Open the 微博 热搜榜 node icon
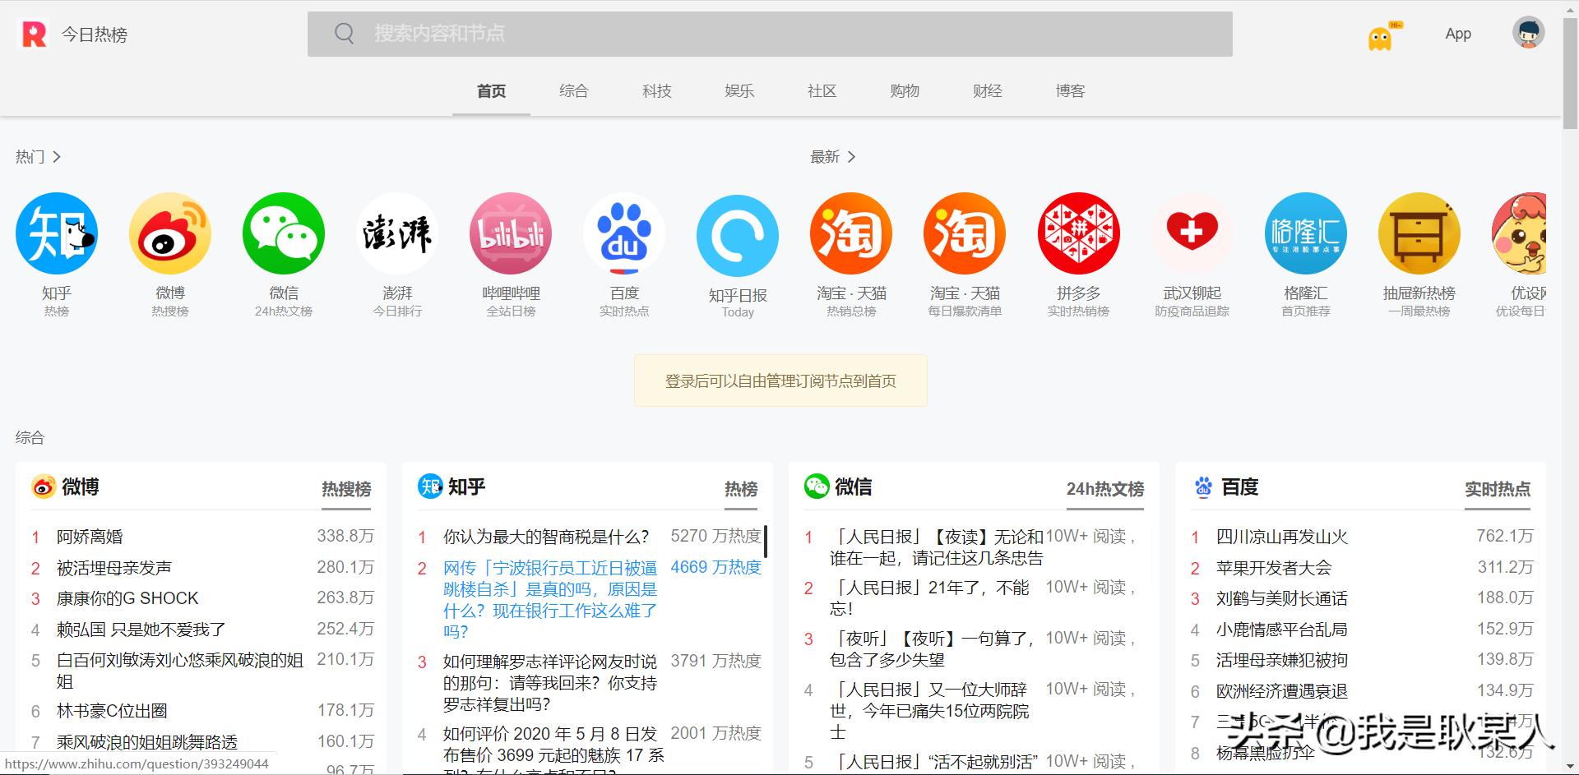Screen dimensions: 1579x775 (170, 233)
